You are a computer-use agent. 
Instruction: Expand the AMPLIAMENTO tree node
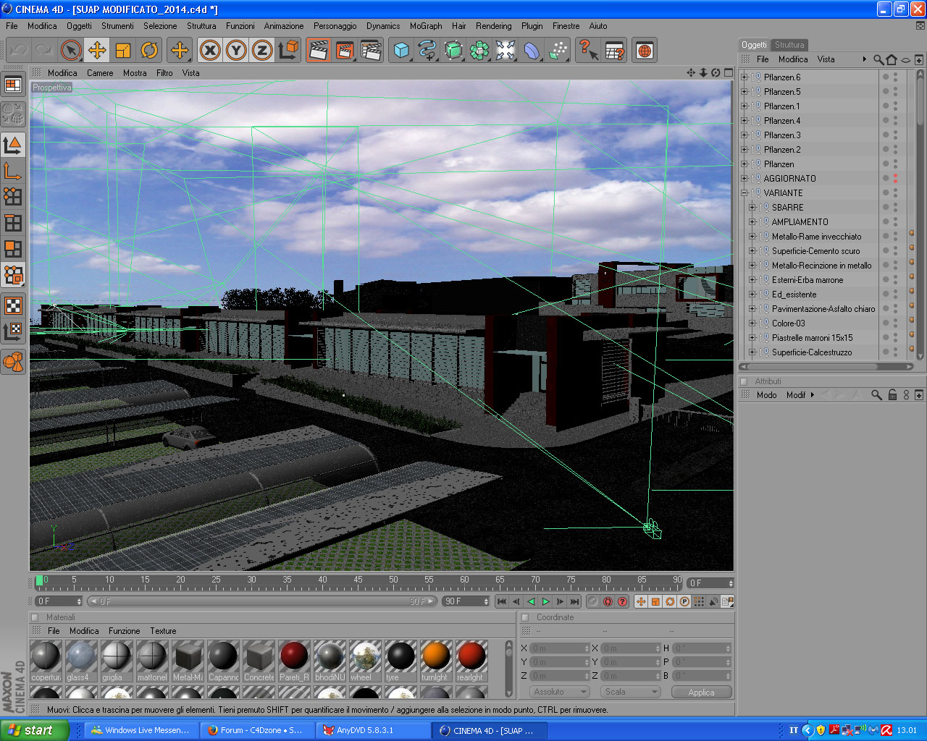[752, 222]
